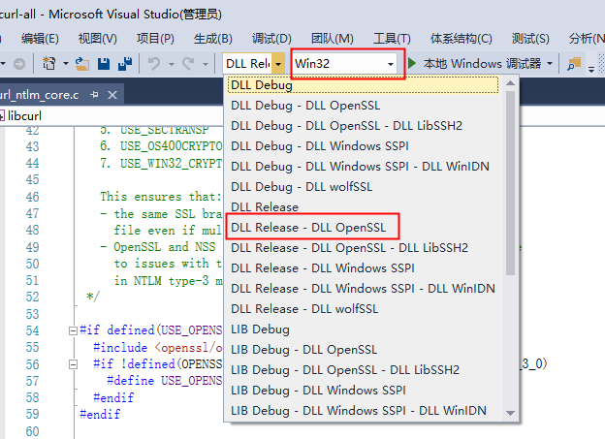
Task: Collapse the #if !defined block at line 56
Action: 73,364
